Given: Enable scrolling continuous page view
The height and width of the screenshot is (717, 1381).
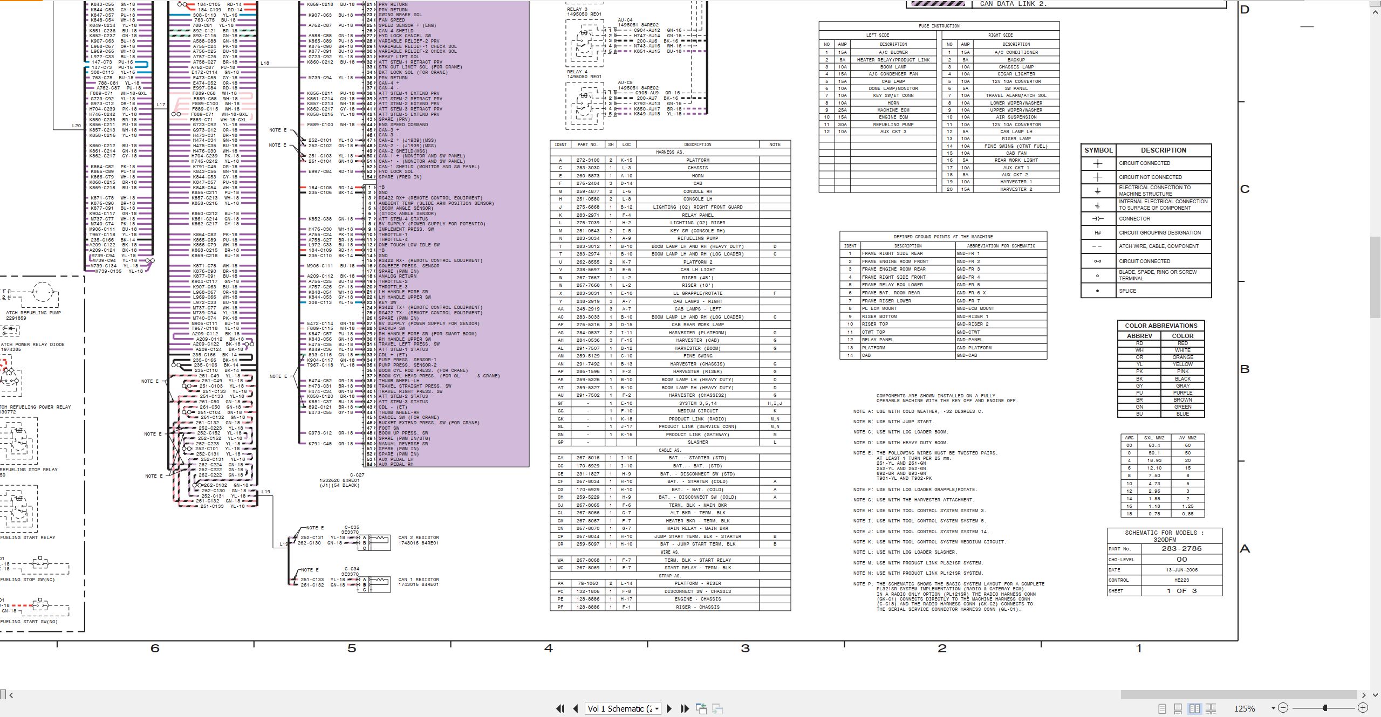Looking at the screenshot, I should [1178, 708].
